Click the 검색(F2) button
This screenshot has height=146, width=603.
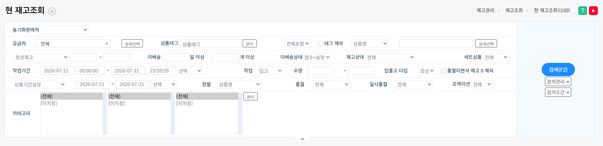[558, 70]
